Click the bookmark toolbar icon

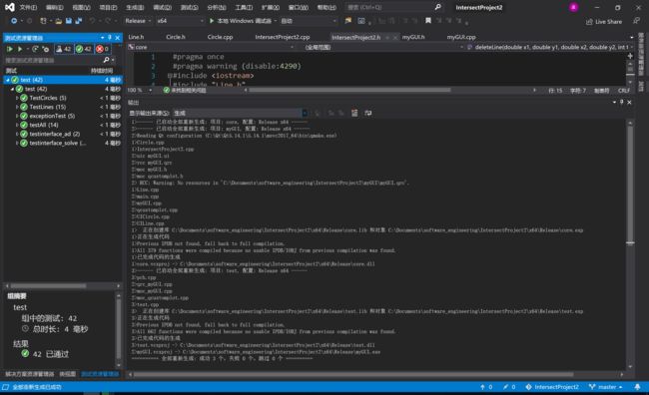coord(428,21)
